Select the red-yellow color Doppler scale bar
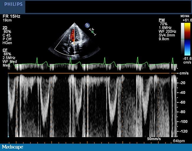This screenshot has height=151, width=192. [x=188, y=31]
